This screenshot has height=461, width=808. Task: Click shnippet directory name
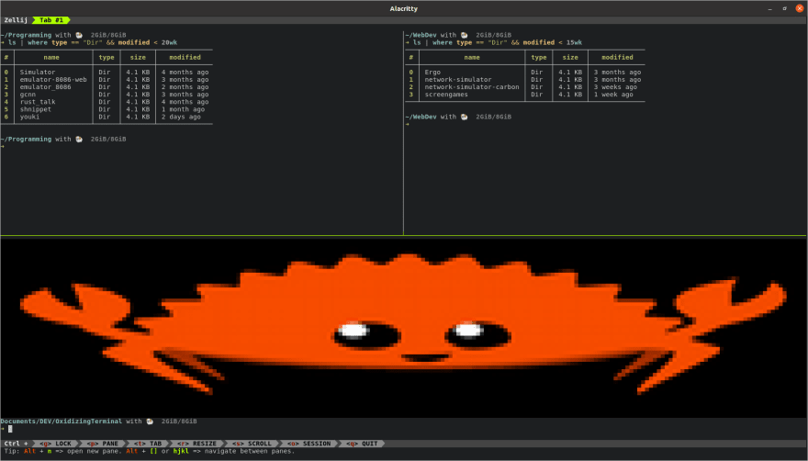36,109
